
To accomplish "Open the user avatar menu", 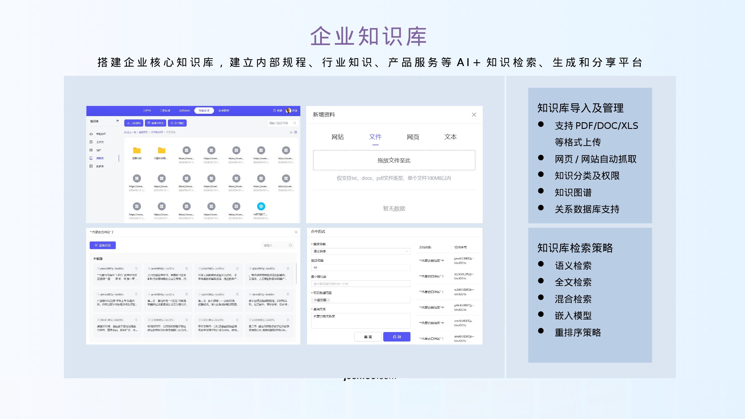I will click(x=288, y=111).
